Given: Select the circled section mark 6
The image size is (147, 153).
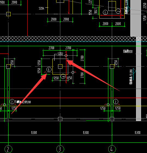Looking at the screenshot, I should [x=63, y=76].
